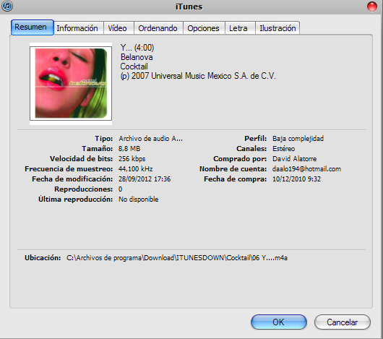Click the 'Canales:' label
The width and height of the screenshot is (383, 339).
pos(251,148)
